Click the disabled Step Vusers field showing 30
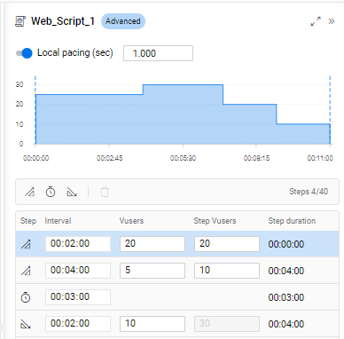This screenshot has width=344, height=339. coord(227,324)
